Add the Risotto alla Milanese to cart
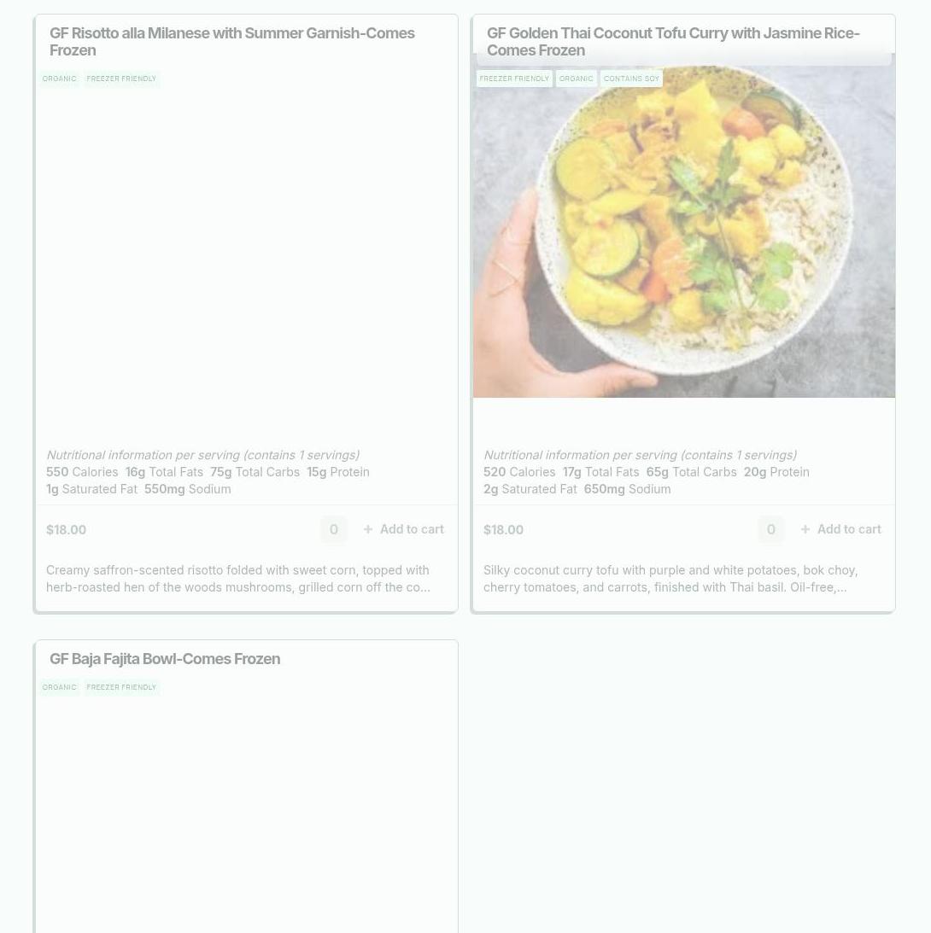 [x=404, y=529]
